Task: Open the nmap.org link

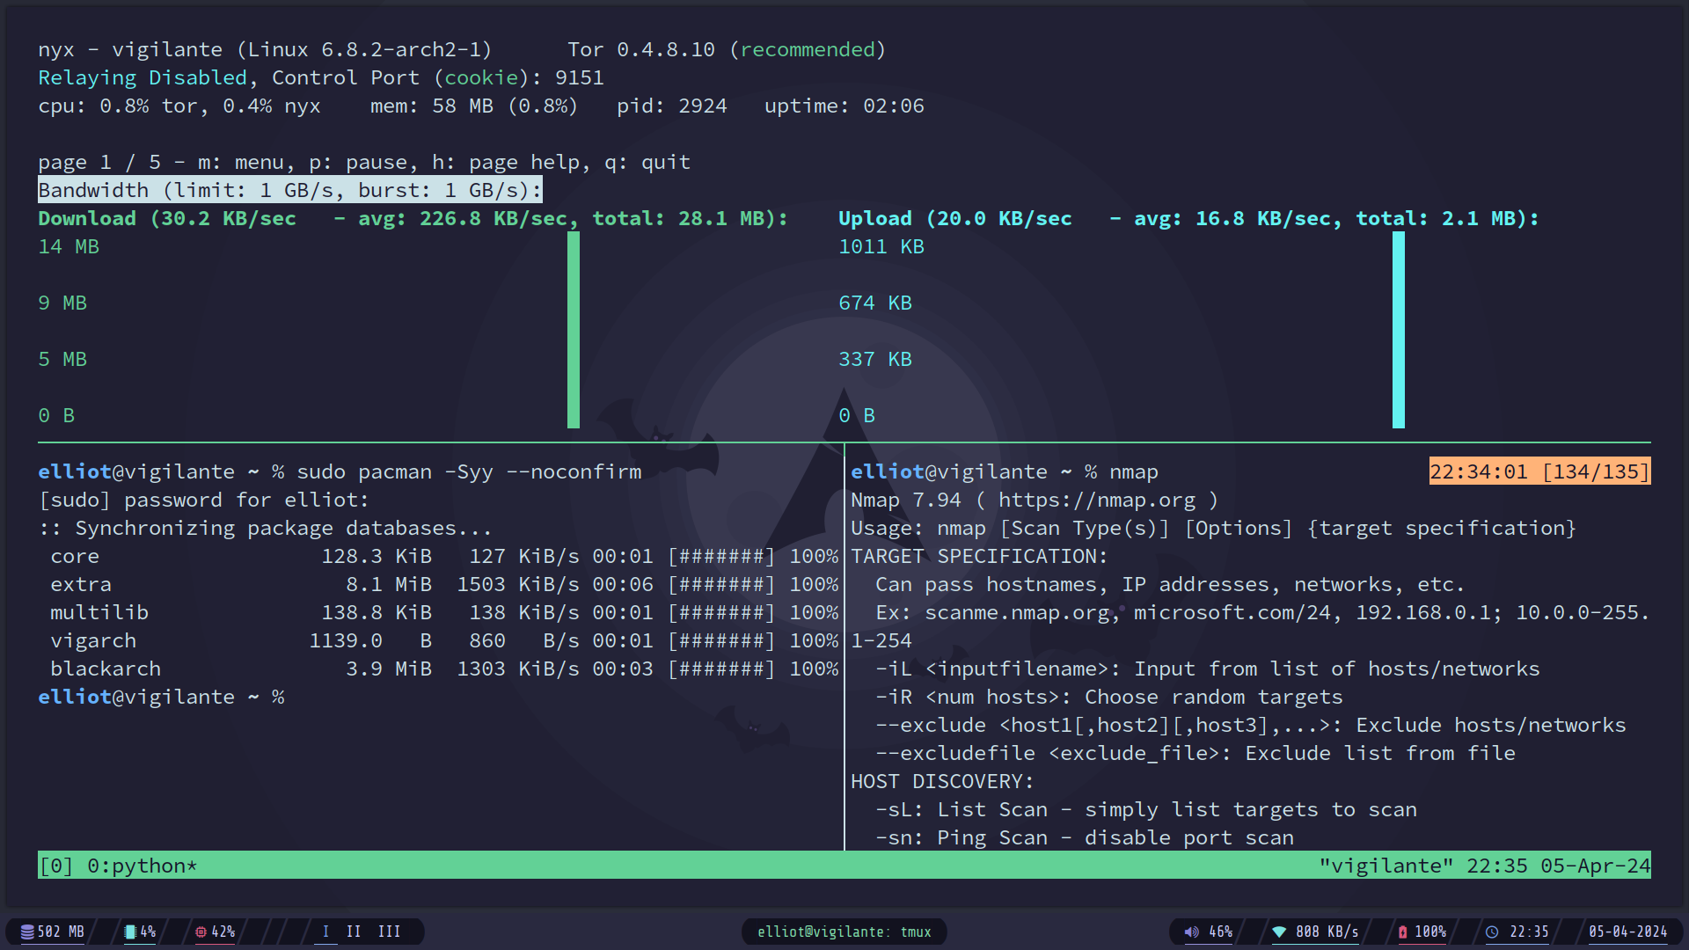Action: pos(1097,500)
